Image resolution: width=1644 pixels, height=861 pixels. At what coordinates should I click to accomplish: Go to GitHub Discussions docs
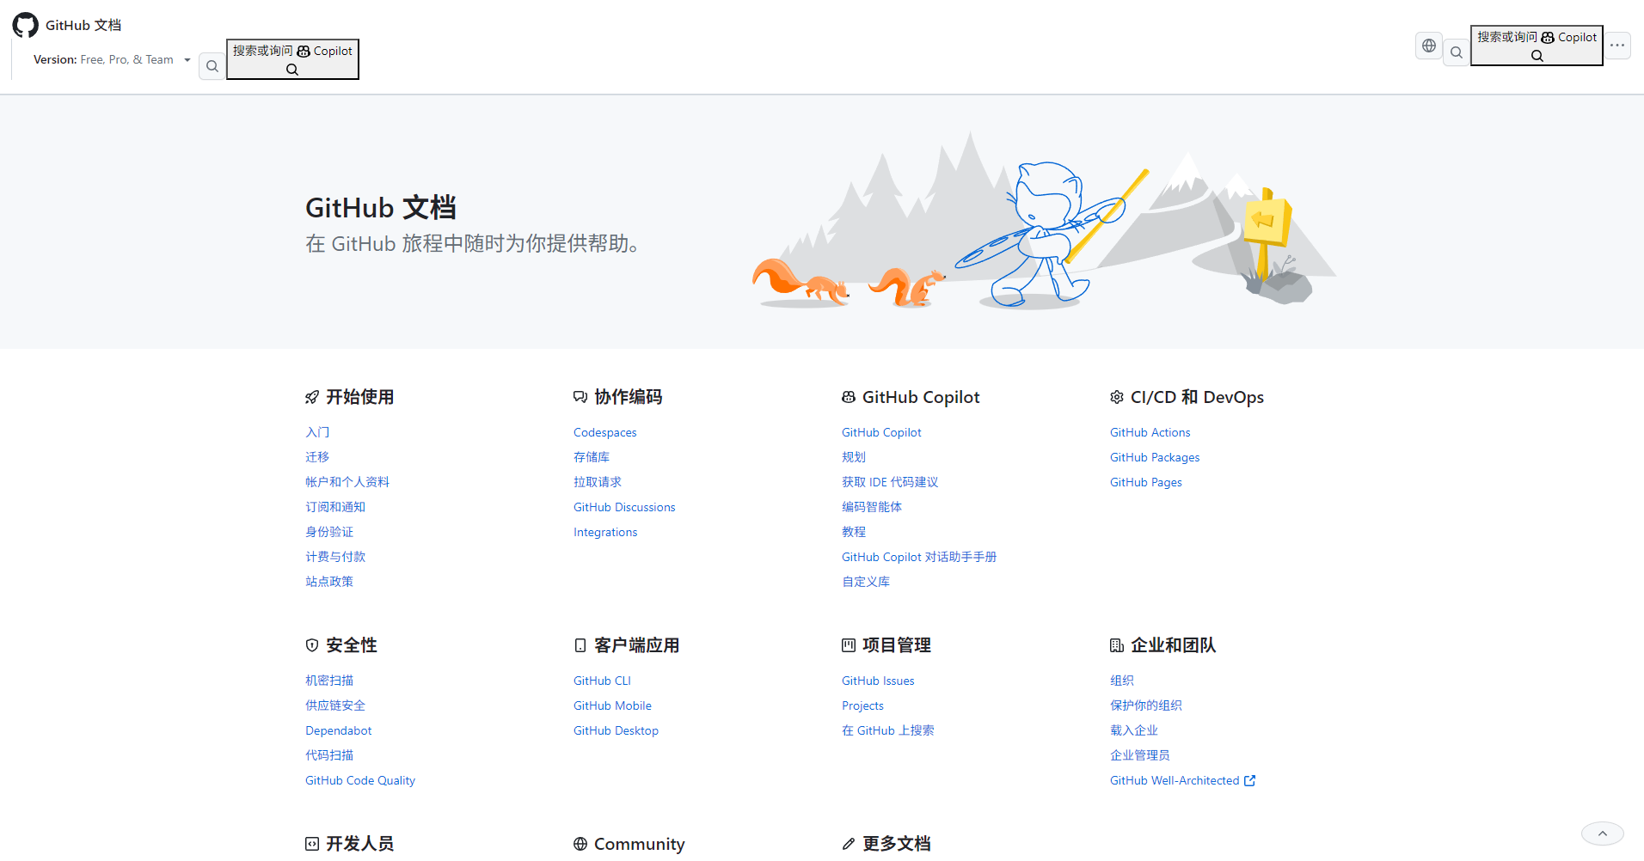[624, 507]
